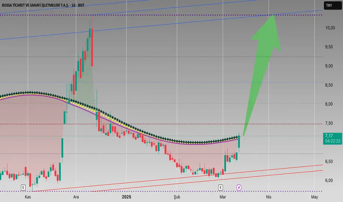The width and height of the screenshot is (343, 202).
Task: Click the 9,00 price axis label
Action: click(x=329, y=66)
